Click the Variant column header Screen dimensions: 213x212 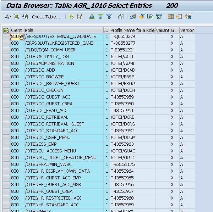pos(163,30)
